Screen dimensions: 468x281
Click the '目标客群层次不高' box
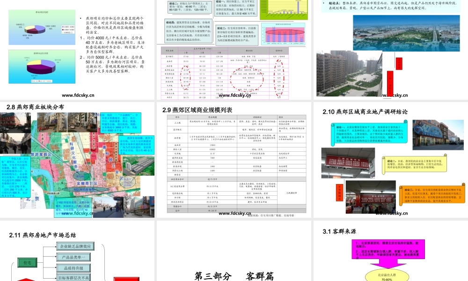[x=73, y=278]
